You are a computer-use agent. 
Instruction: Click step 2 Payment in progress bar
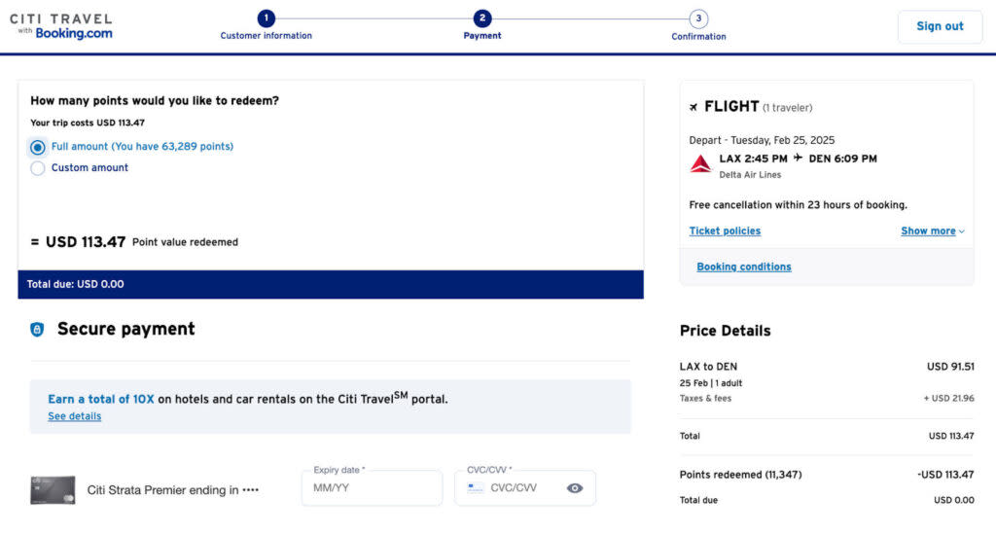click(482, 18)
